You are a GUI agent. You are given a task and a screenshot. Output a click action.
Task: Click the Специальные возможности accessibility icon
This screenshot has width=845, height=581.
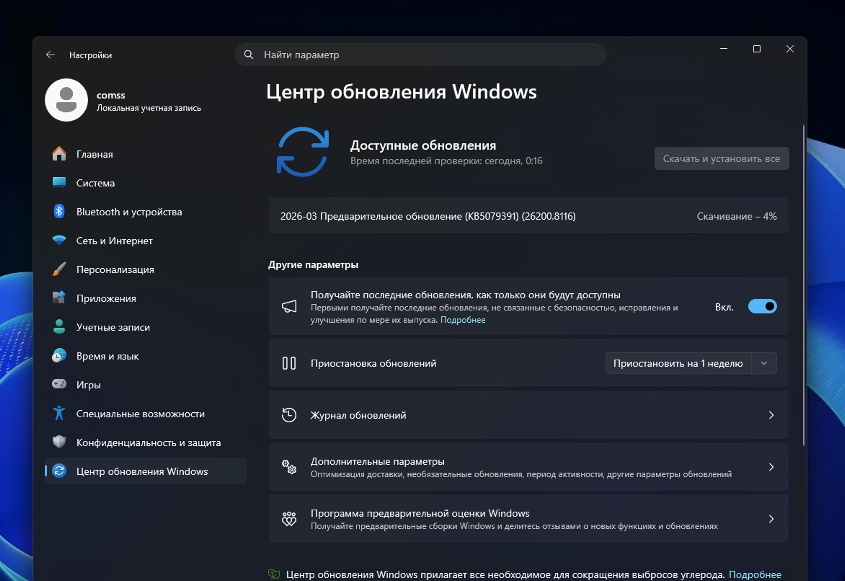pos(59,414)
